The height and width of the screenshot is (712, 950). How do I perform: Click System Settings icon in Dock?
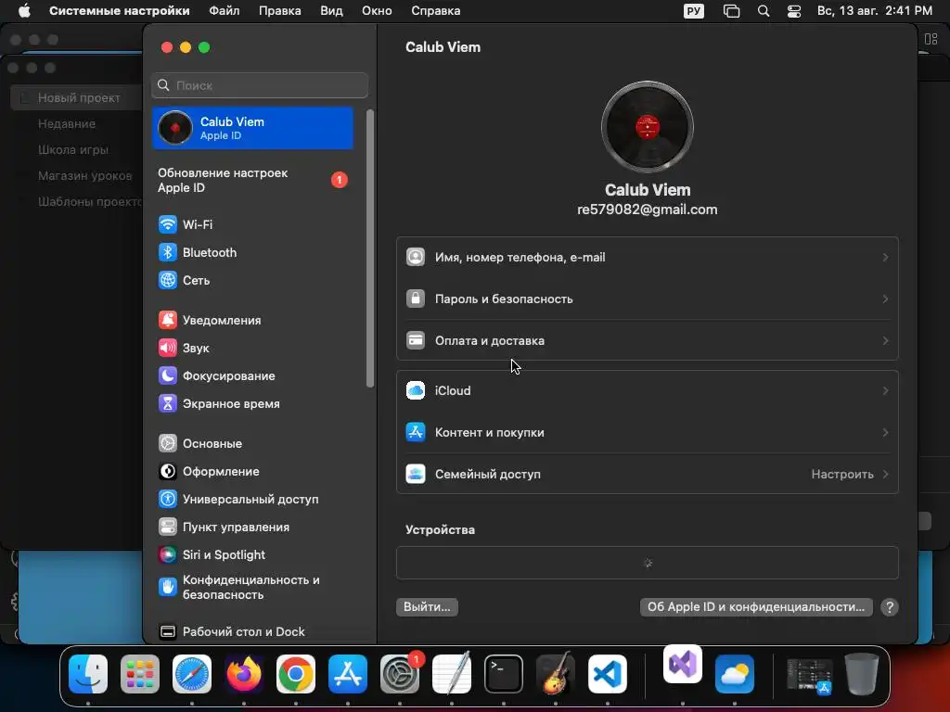[400, 674]
